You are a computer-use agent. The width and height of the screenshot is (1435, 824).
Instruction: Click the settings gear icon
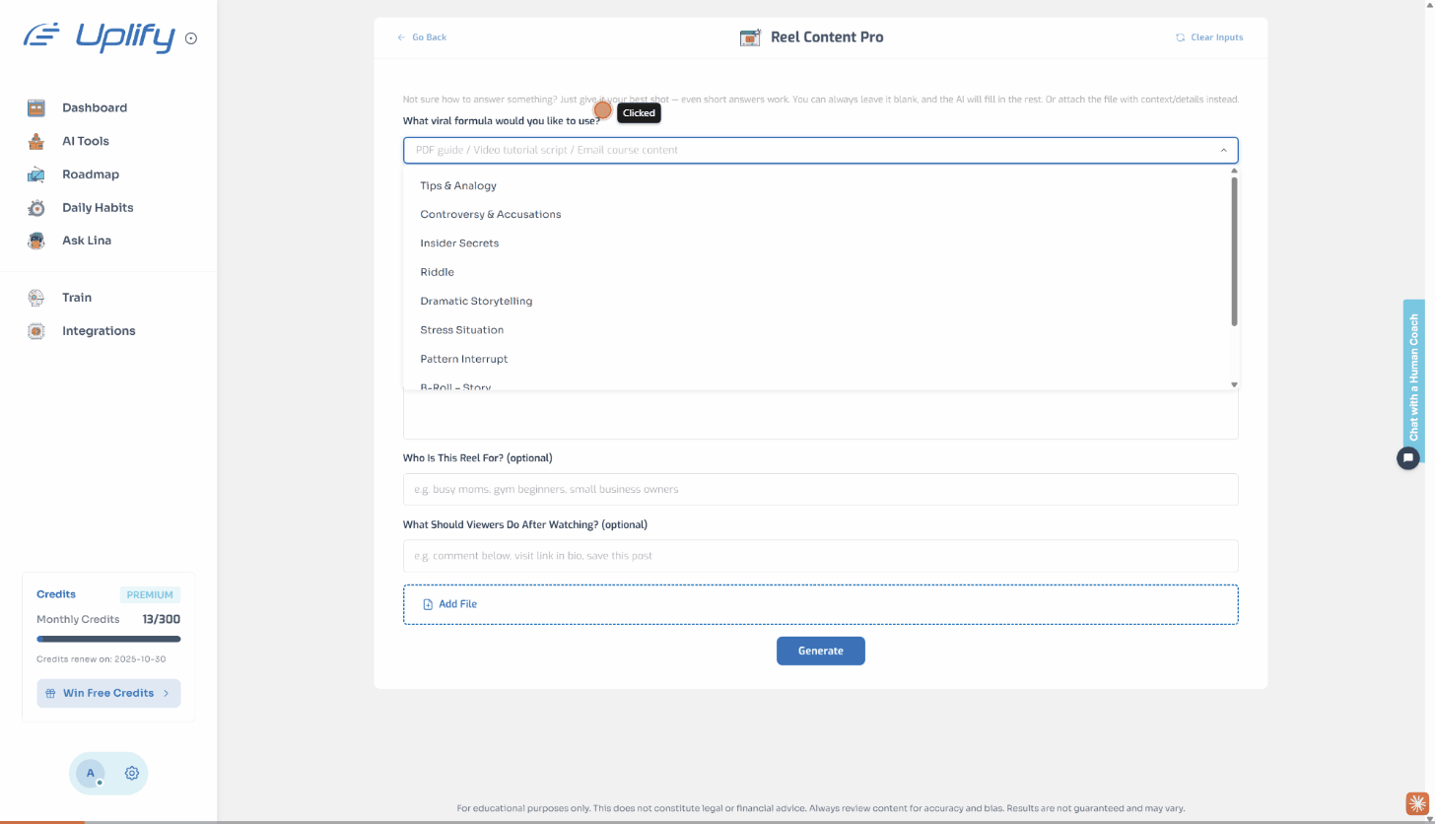point(131,774)
